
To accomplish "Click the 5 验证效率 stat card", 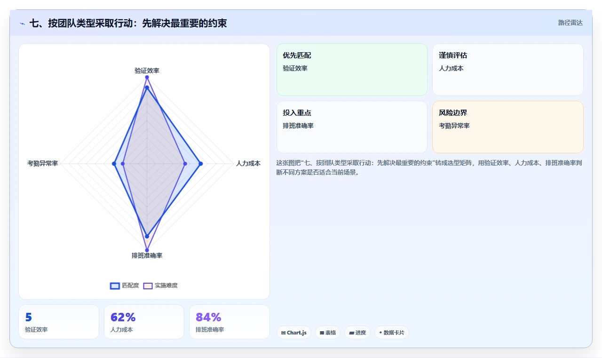I will [x=59, y=322].
